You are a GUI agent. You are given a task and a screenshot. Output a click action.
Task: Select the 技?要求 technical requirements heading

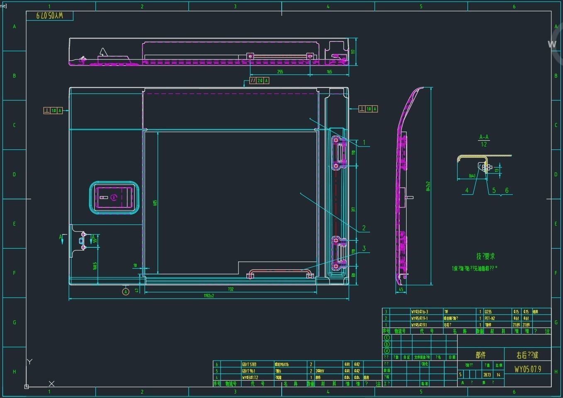coord(485,256)
